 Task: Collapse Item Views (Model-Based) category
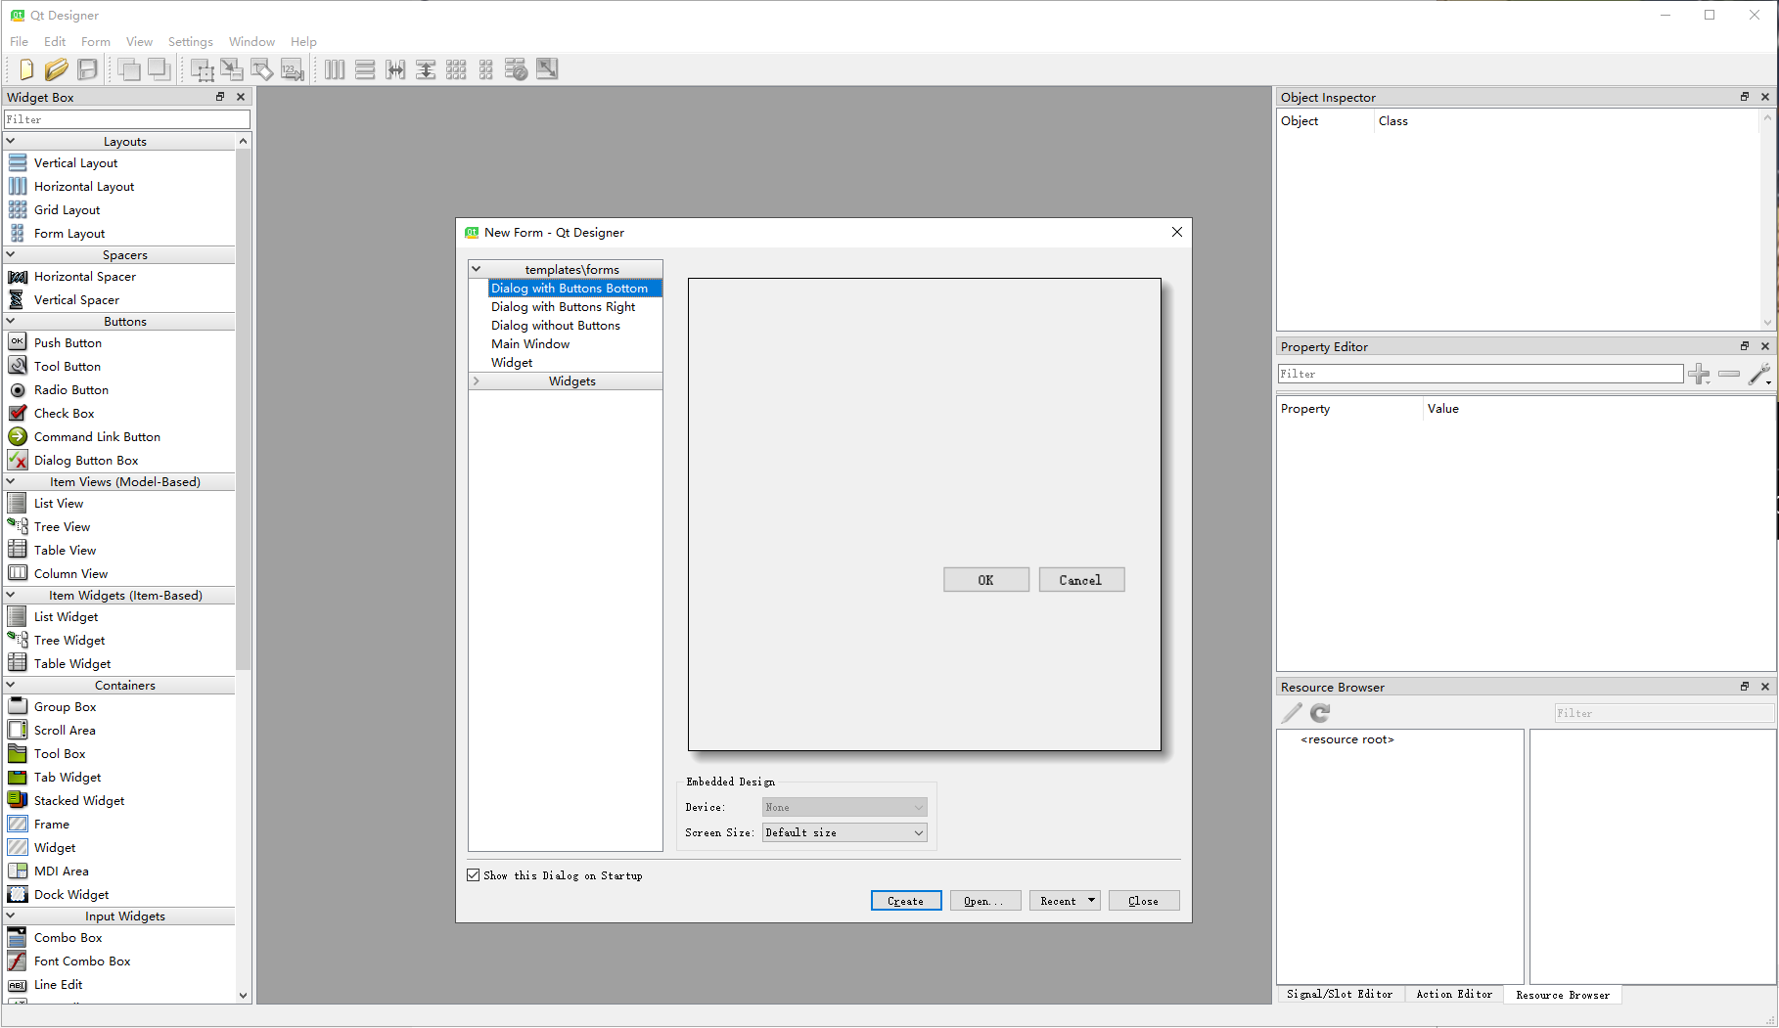point(11,481)
